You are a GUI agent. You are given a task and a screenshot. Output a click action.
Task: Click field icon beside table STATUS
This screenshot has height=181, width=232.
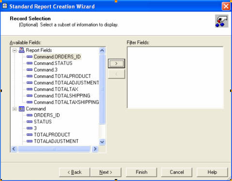tap(30, 121)
